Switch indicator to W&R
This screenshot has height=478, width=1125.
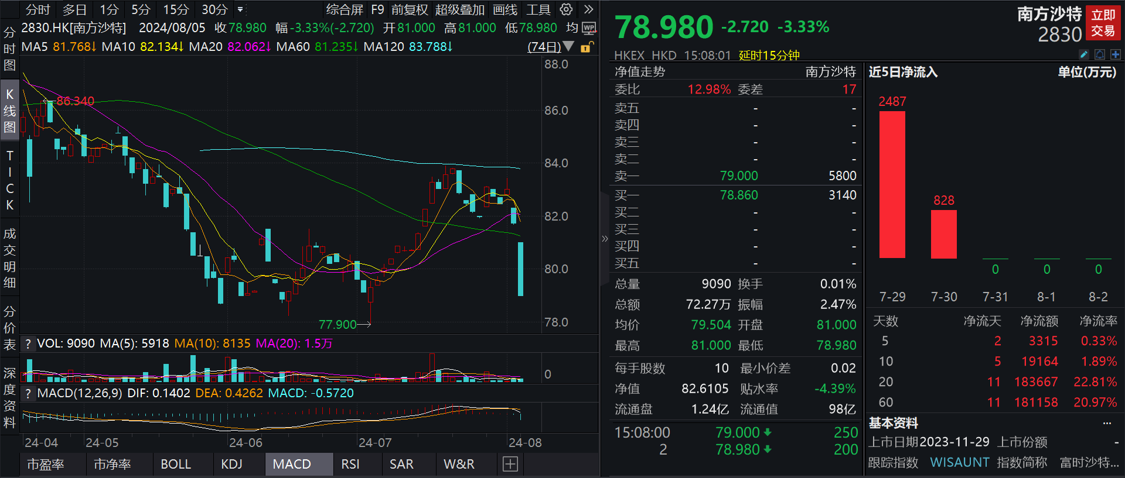click(x=459, y=464)
